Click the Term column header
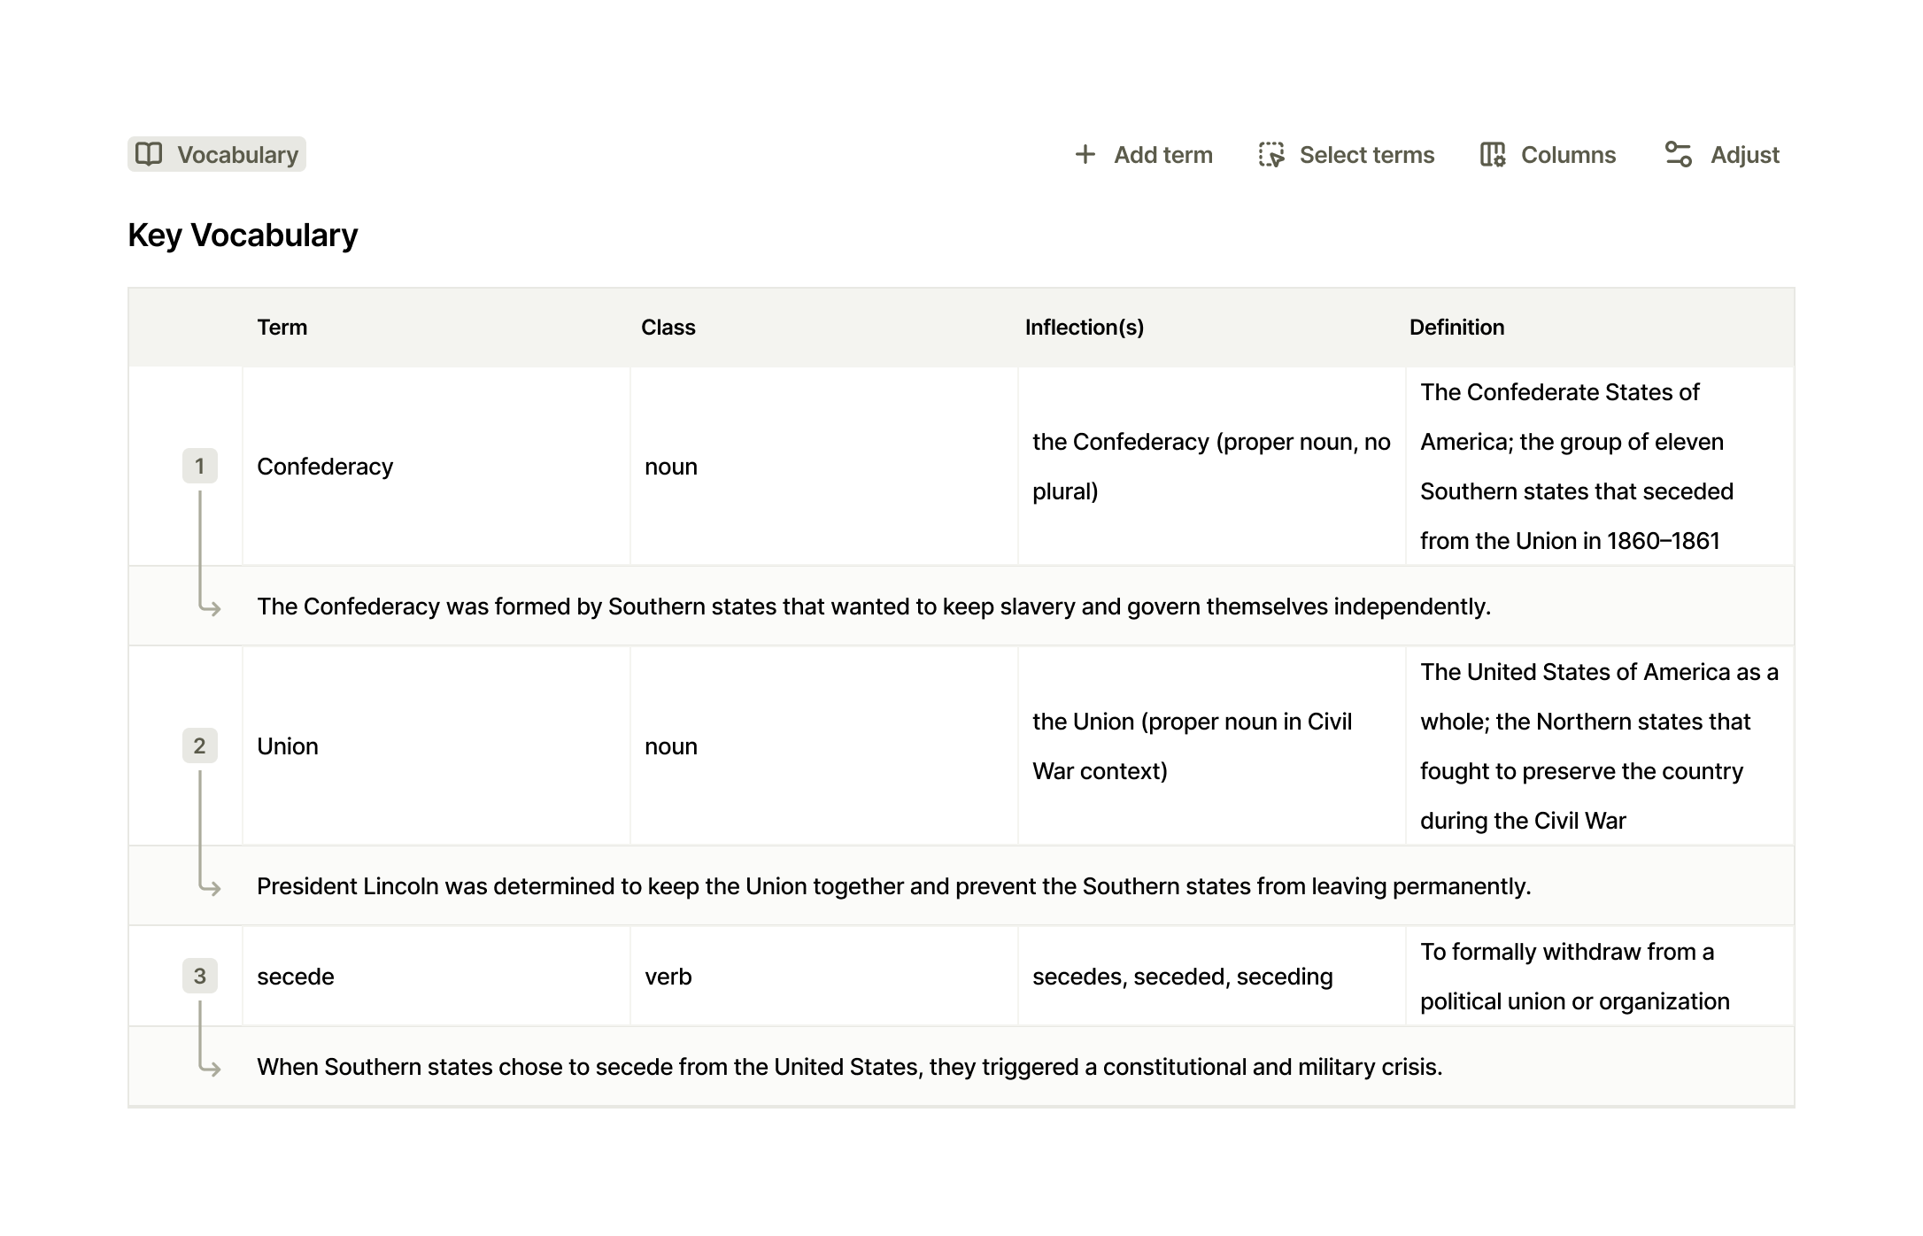The width and height of the screenshot is (1923, 1236). coord(282,328)
